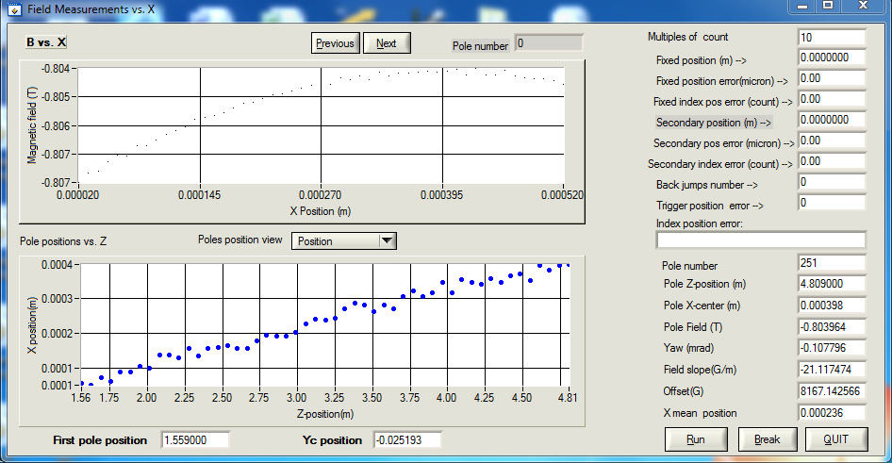This screenshot has width=892, height=463.
Task: Click the empty Index position error box
Action: point(760,240)
